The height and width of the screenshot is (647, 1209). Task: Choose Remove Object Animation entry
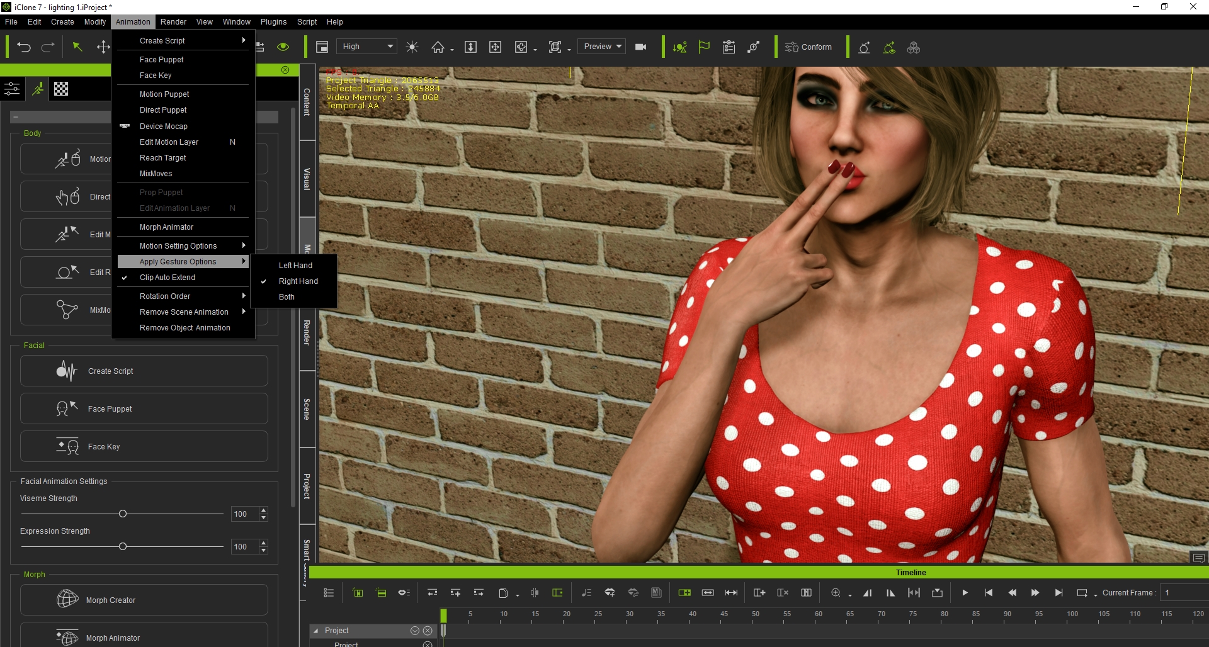click(183, 328)
